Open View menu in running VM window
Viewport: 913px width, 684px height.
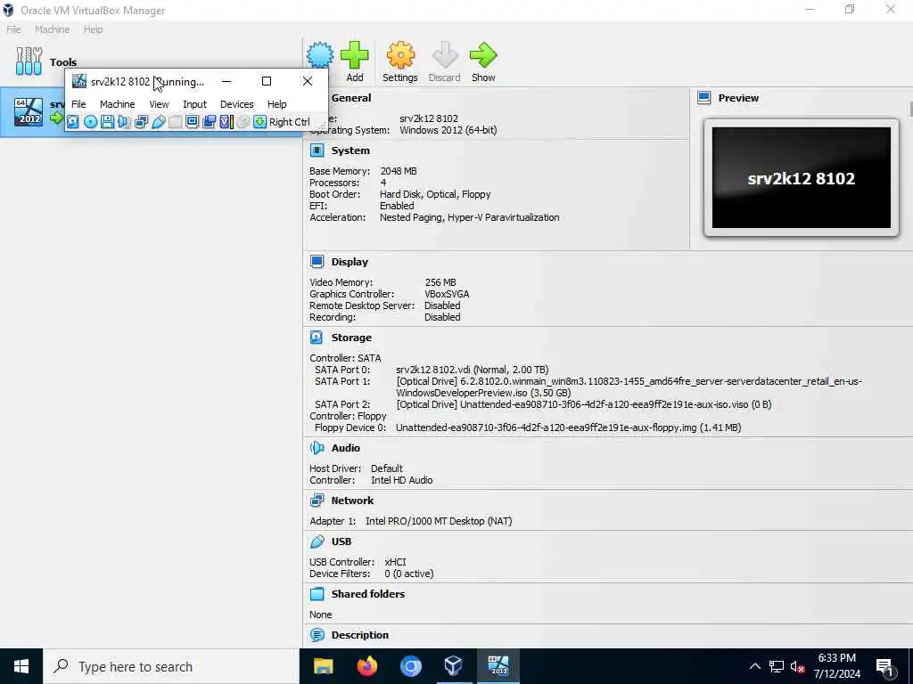(159, 104)
